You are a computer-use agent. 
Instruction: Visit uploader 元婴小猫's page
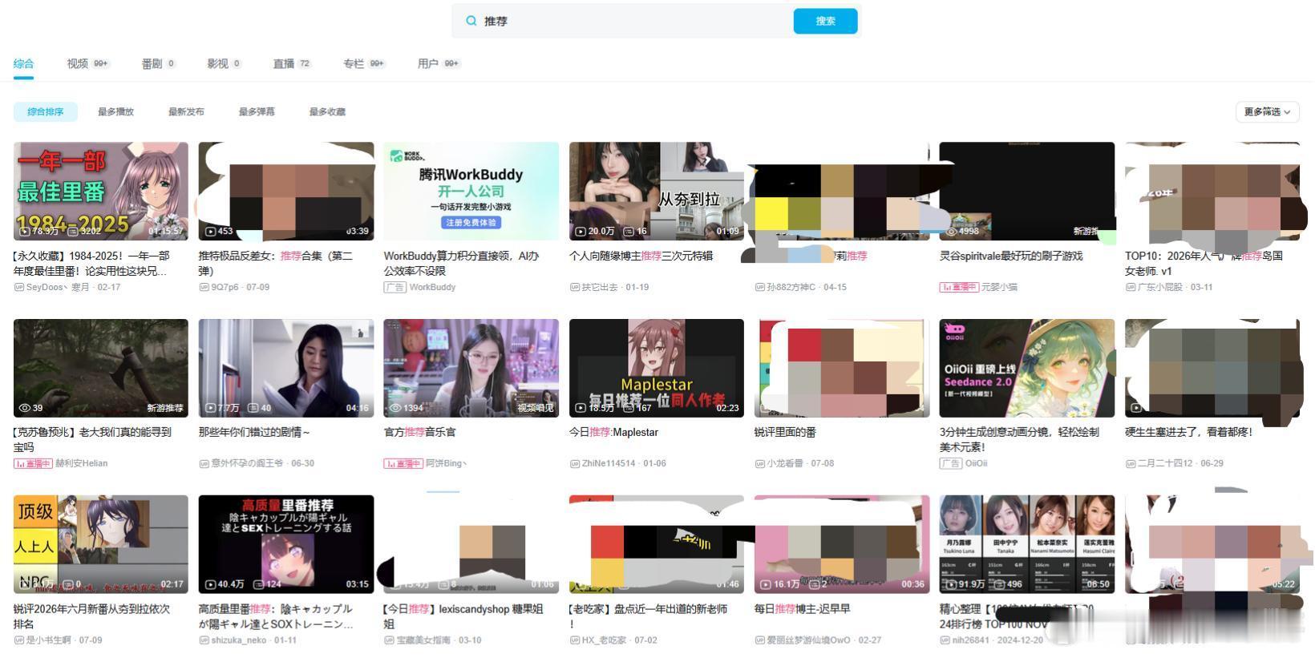click(999, 287)
